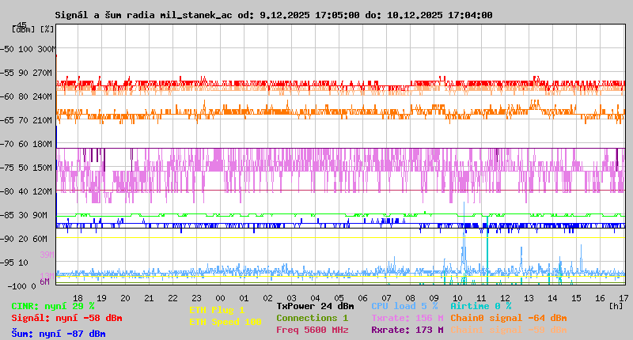Click the '12' hour tick on time axis

click(x=505, y=298)
